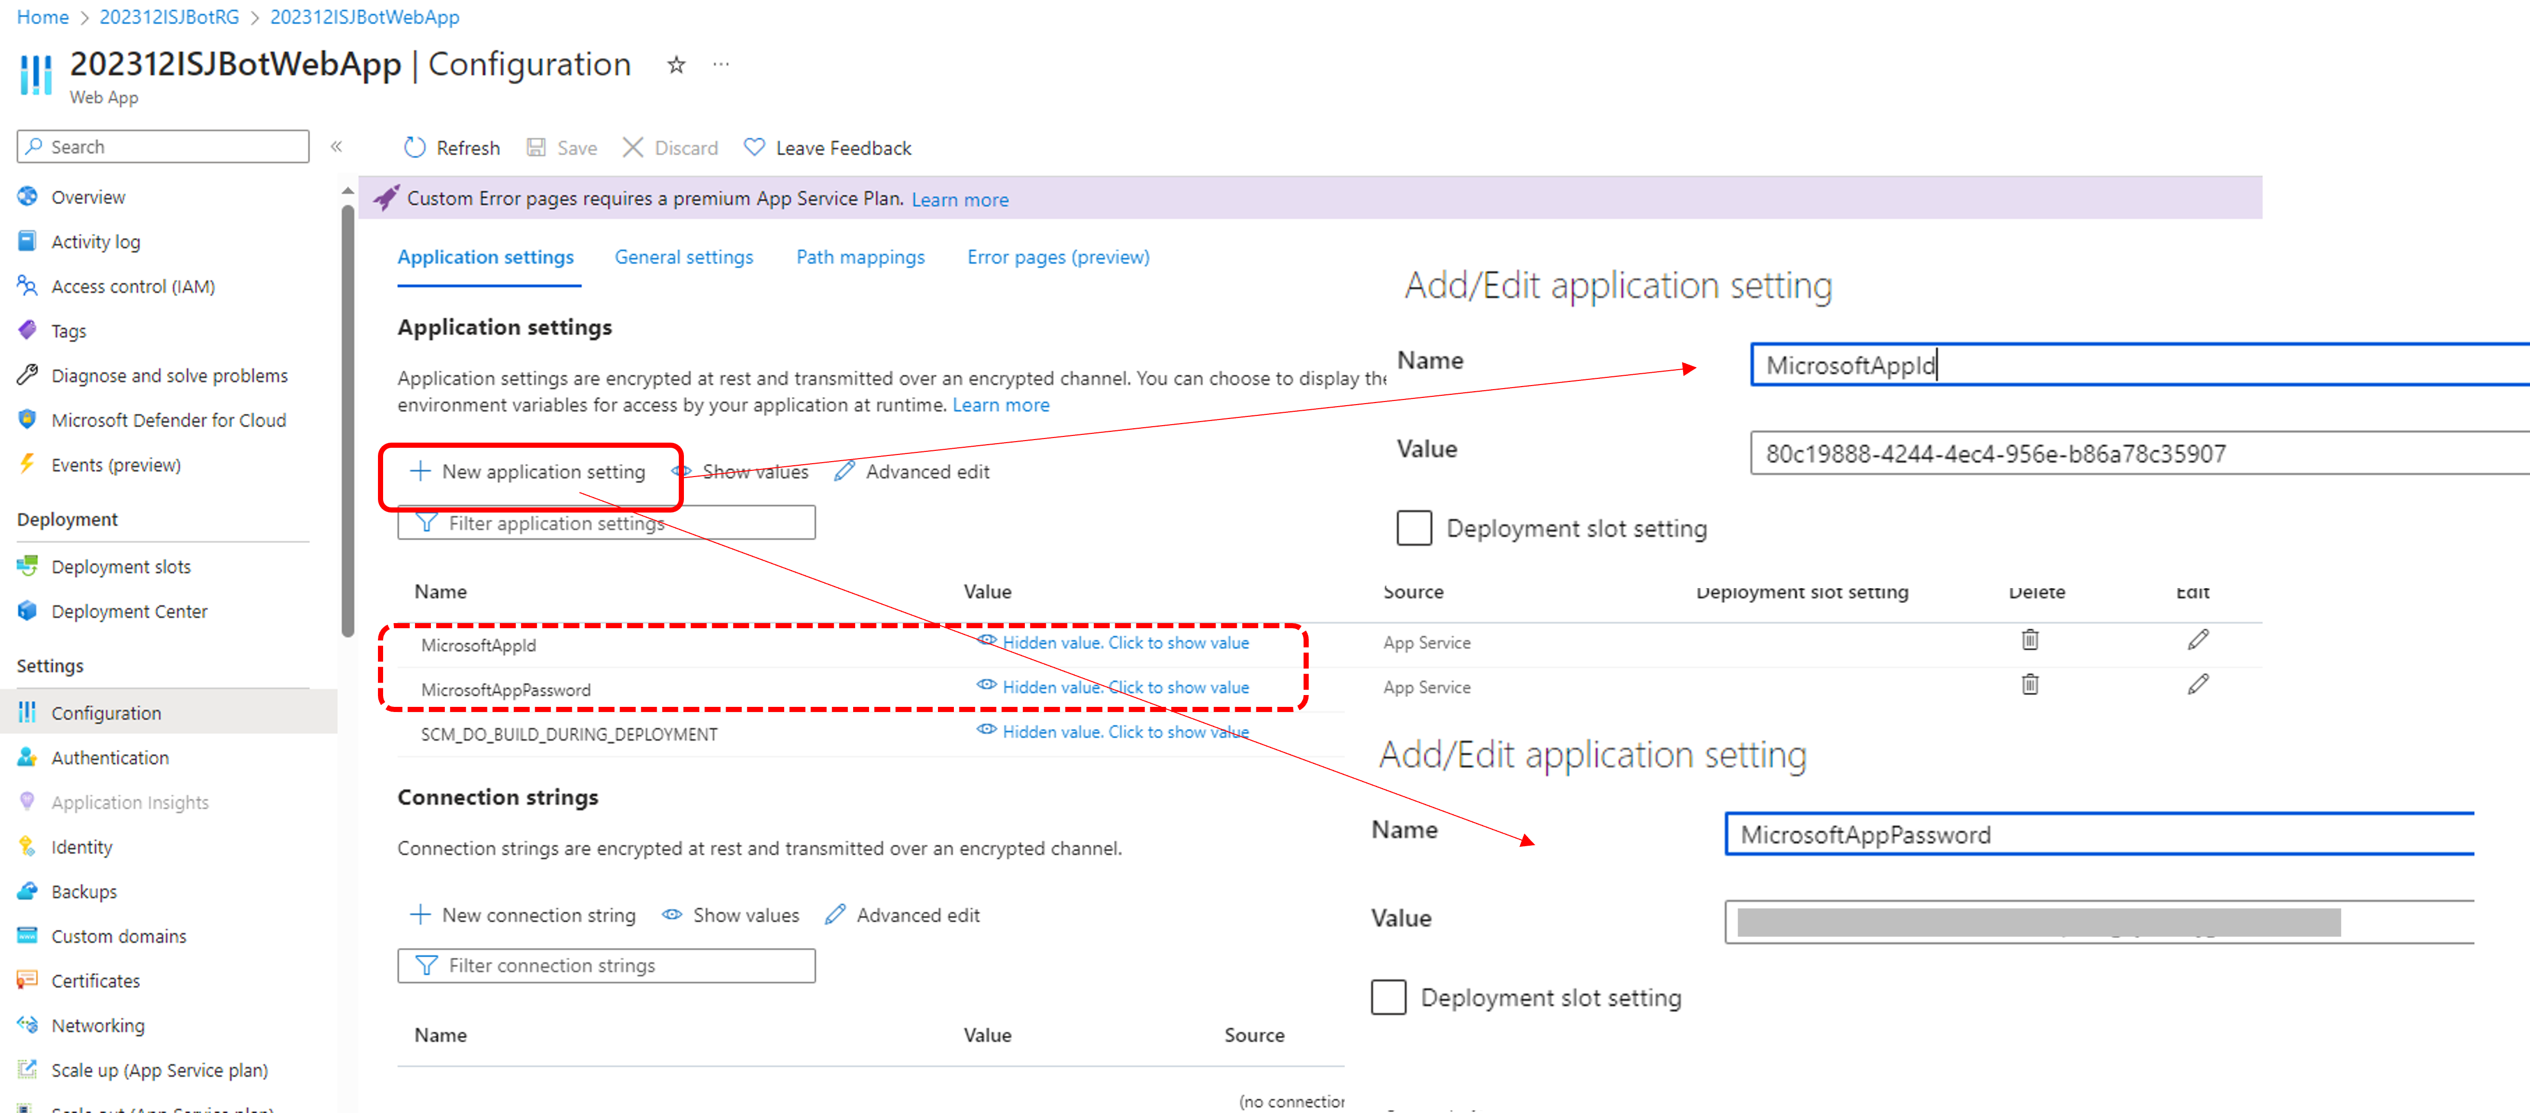Edit MicrosoftAppPassword using its pencil icon
Image resolution: width=2530 pixels, height=1113 pixels.
pos(2198,684)
